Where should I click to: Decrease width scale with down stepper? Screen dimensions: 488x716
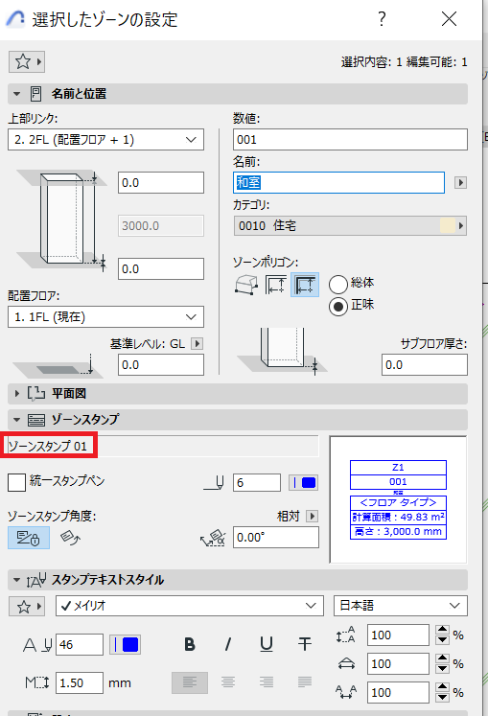tap(442, 669)
